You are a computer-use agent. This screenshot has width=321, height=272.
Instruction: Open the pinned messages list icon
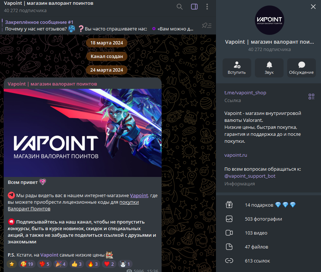coord(206,25)
